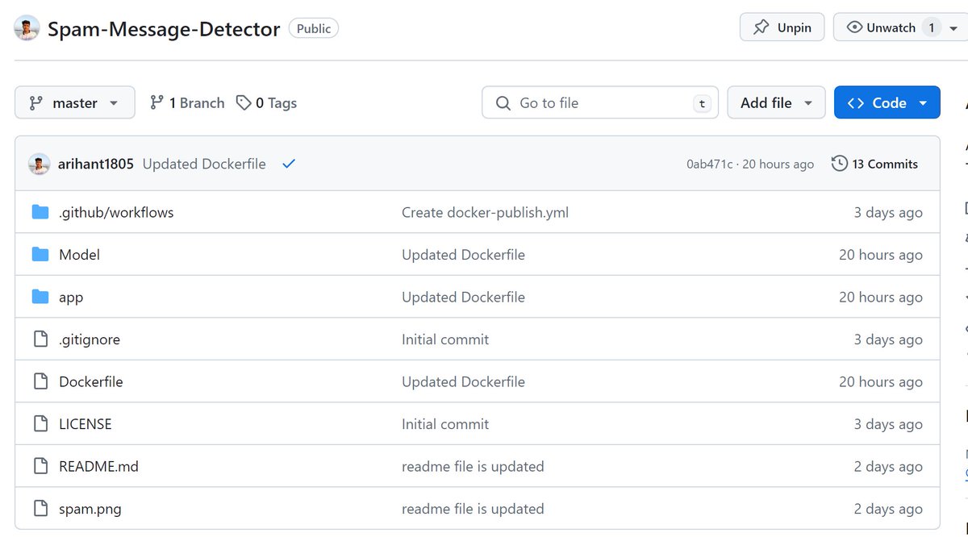Click the magnifier icon in the Go to file box

(503, 103)
